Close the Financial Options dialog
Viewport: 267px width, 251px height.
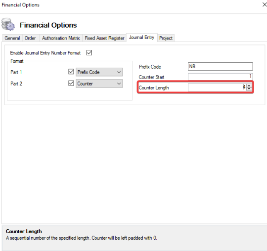265,4
